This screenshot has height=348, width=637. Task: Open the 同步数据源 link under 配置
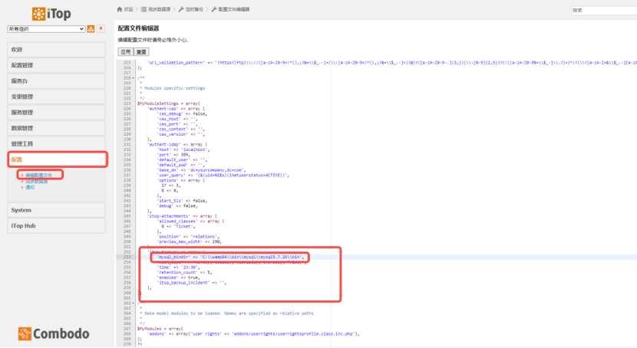(x=37, y=182)
